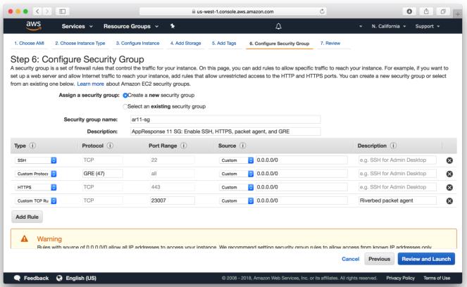Click the Feedback speech bubble icon
467x287 pixels.
(18, 278)
